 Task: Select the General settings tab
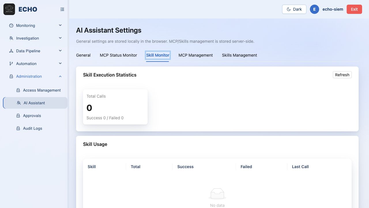tap(83, 55)
